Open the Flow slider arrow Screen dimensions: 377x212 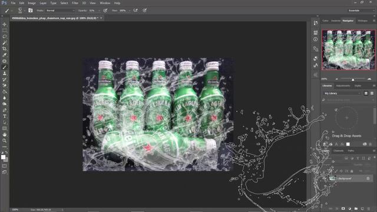click(130, 11)
